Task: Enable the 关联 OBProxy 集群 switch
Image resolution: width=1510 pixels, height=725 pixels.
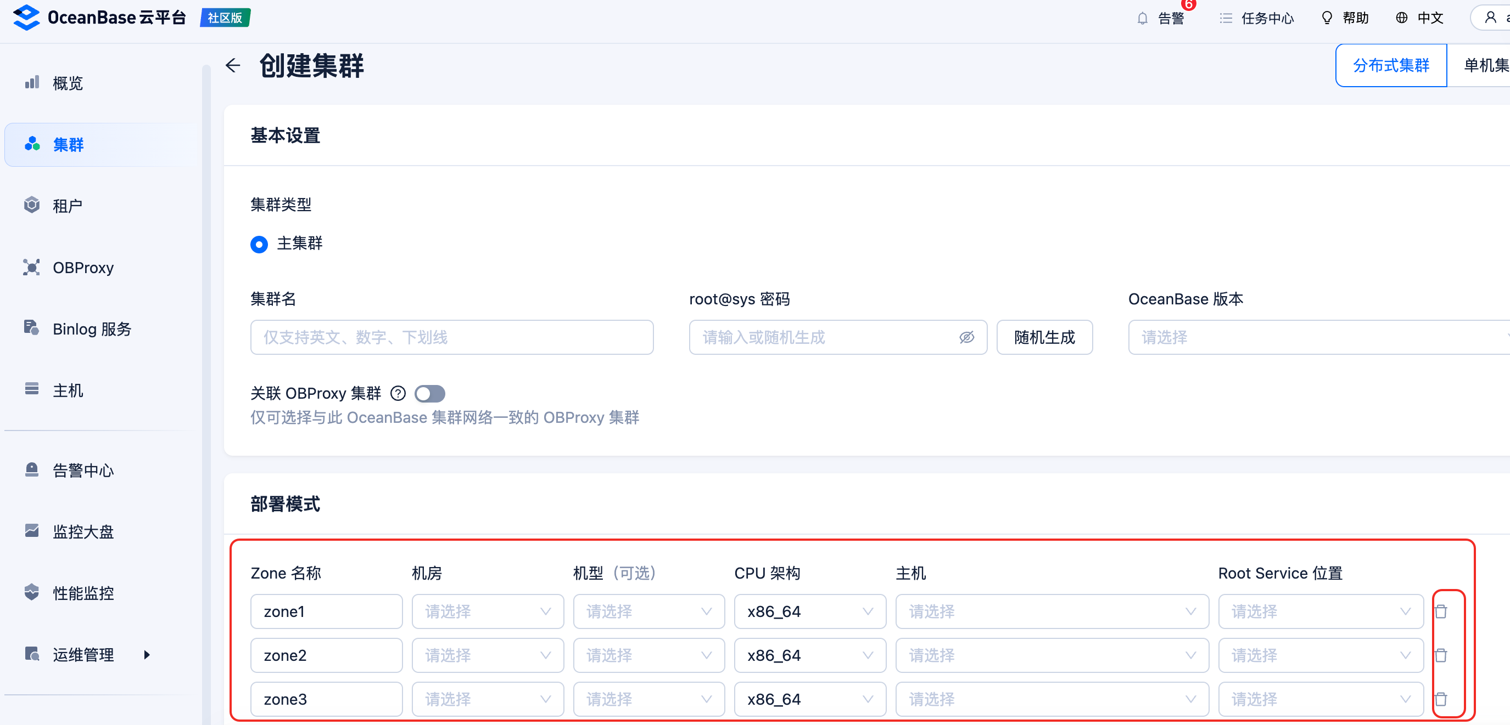Action: pyautogui.click(x=430, y=394)
